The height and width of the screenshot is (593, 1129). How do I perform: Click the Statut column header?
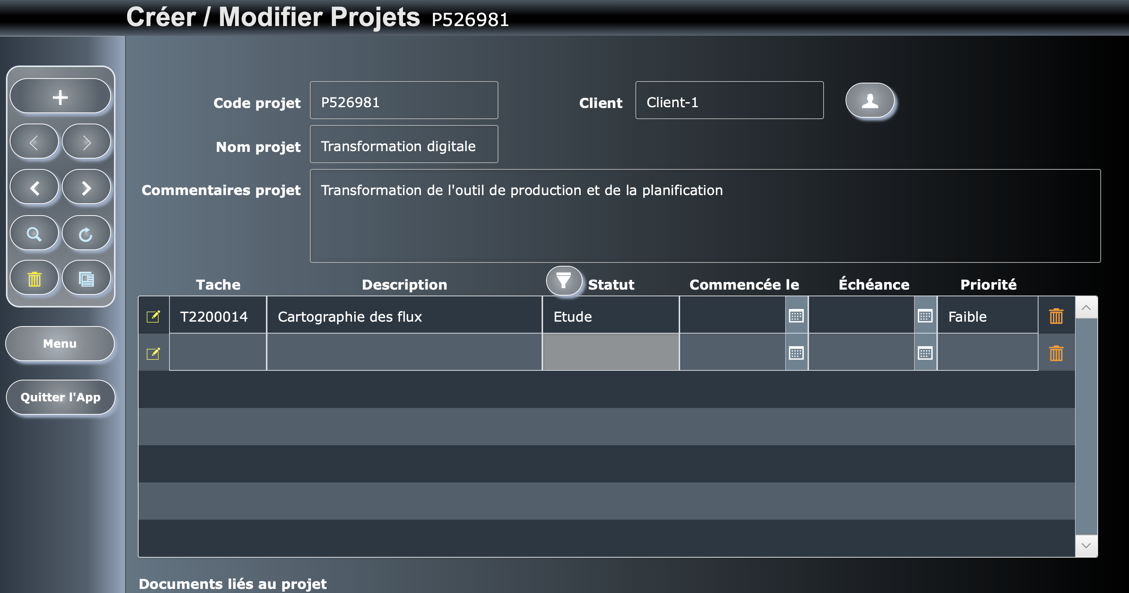coord(611,285)
